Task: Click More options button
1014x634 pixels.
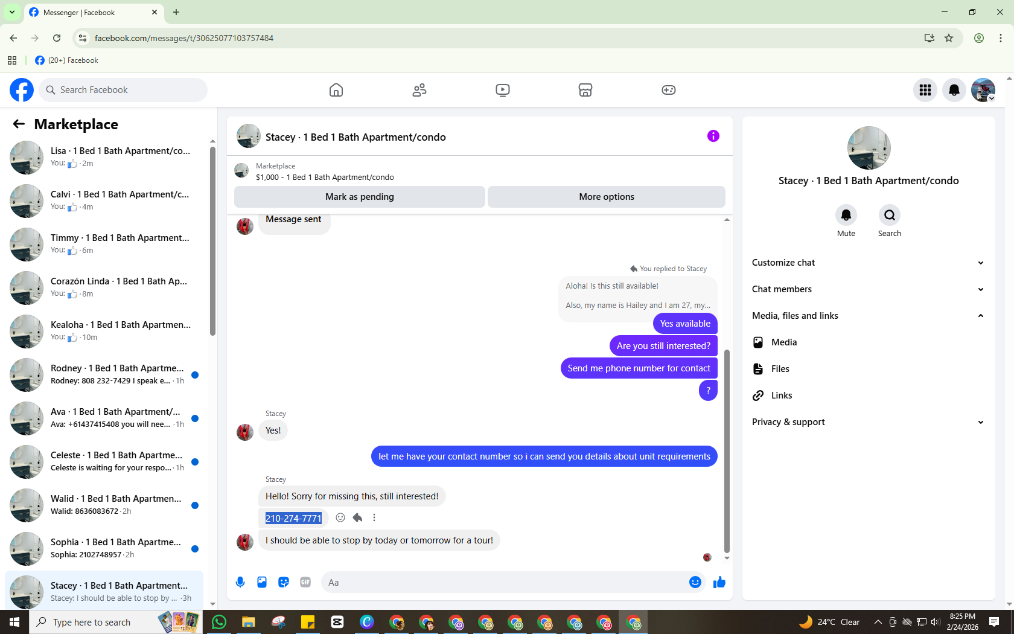Action: [x=607, y=197]
